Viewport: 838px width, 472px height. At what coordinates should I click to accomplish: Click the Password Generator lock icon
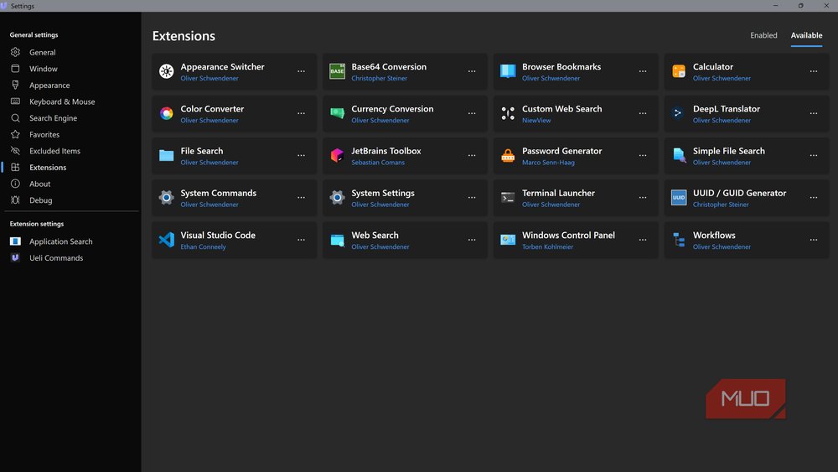[x=508, y=156]
